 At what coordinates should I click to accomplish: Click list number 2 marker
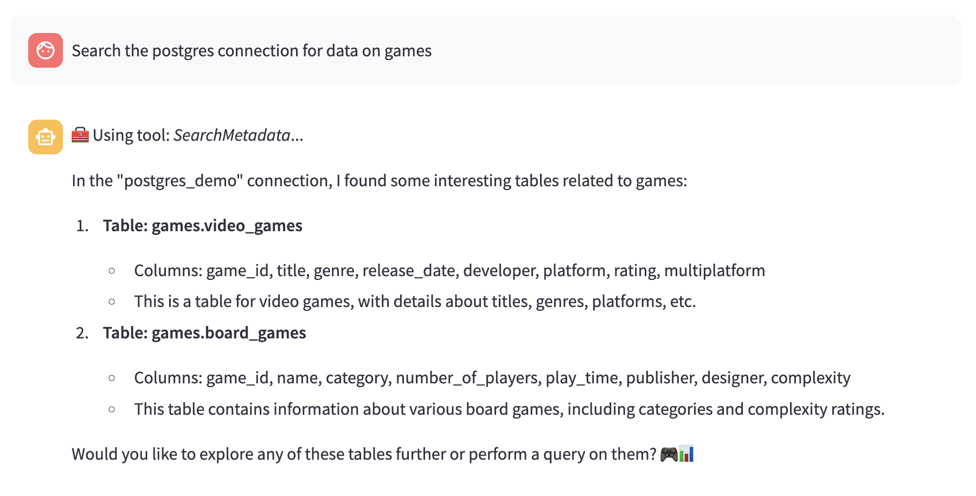[82, 333]
